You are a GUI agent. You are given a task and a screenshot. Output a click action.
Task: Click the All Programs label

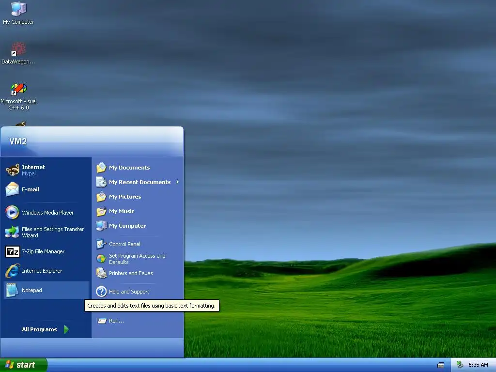39,329
